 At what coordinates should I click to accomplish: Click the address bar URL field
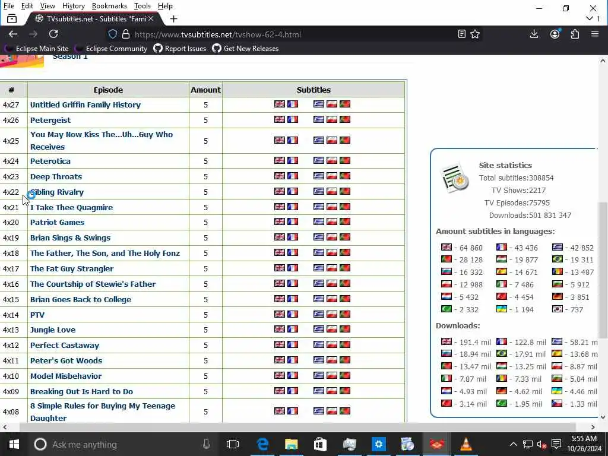[x=294, y=34]
